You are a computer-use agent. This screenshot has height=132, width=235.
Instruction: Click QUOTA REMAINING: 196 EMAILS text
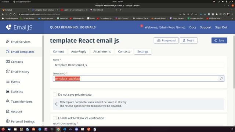click(x=73, y=27)
